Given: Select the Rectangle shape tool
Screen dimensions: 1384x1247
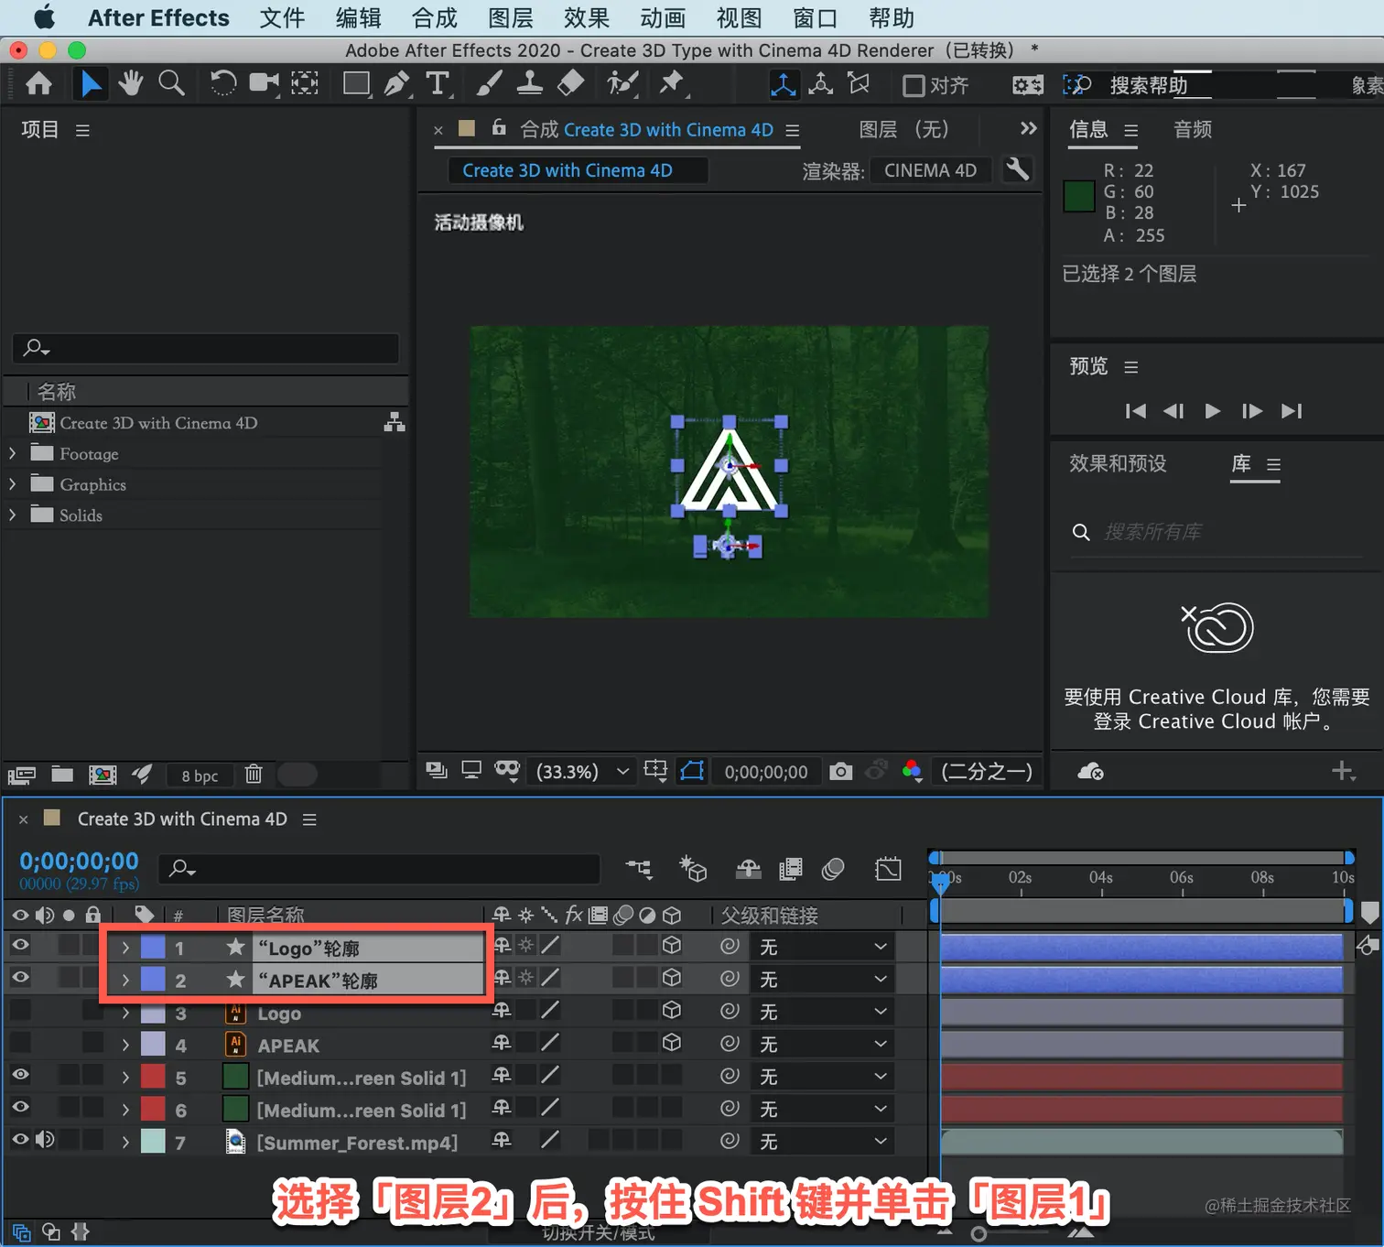Looking at the screenshot, I should [x=356, y=84].
